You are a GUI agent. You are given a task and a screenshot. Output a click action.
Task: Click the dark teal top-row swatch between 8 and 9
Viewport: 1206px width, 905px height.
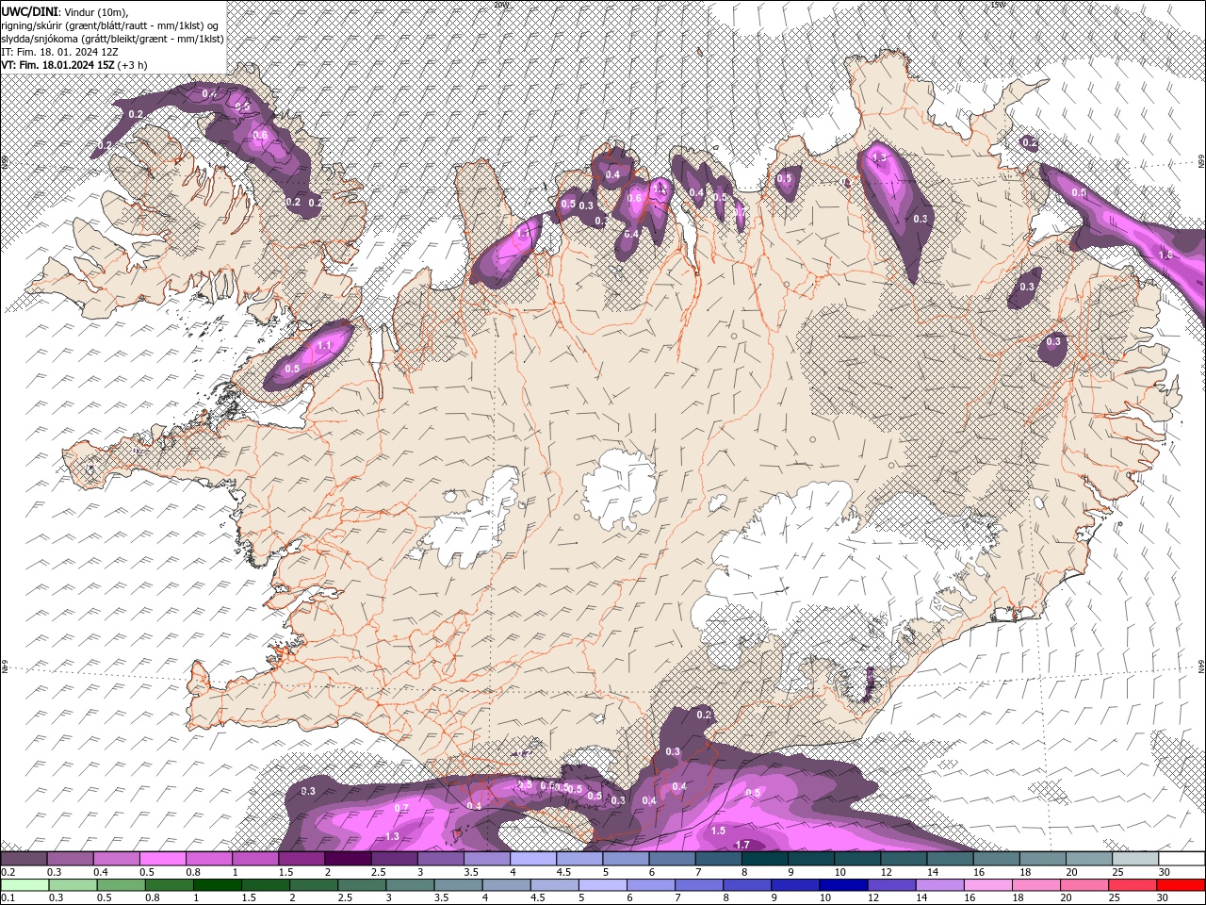click(764, 859)
